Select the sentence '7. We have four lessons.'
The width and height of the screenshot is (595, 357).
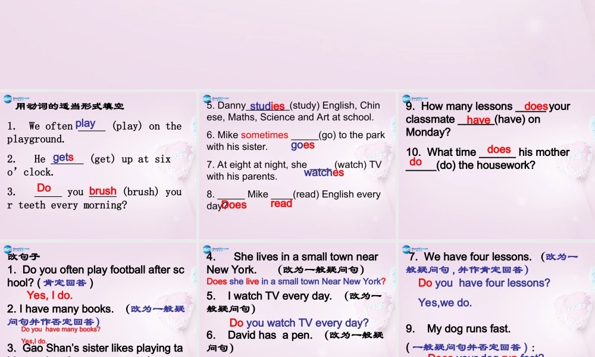click(x=470, y=257)
